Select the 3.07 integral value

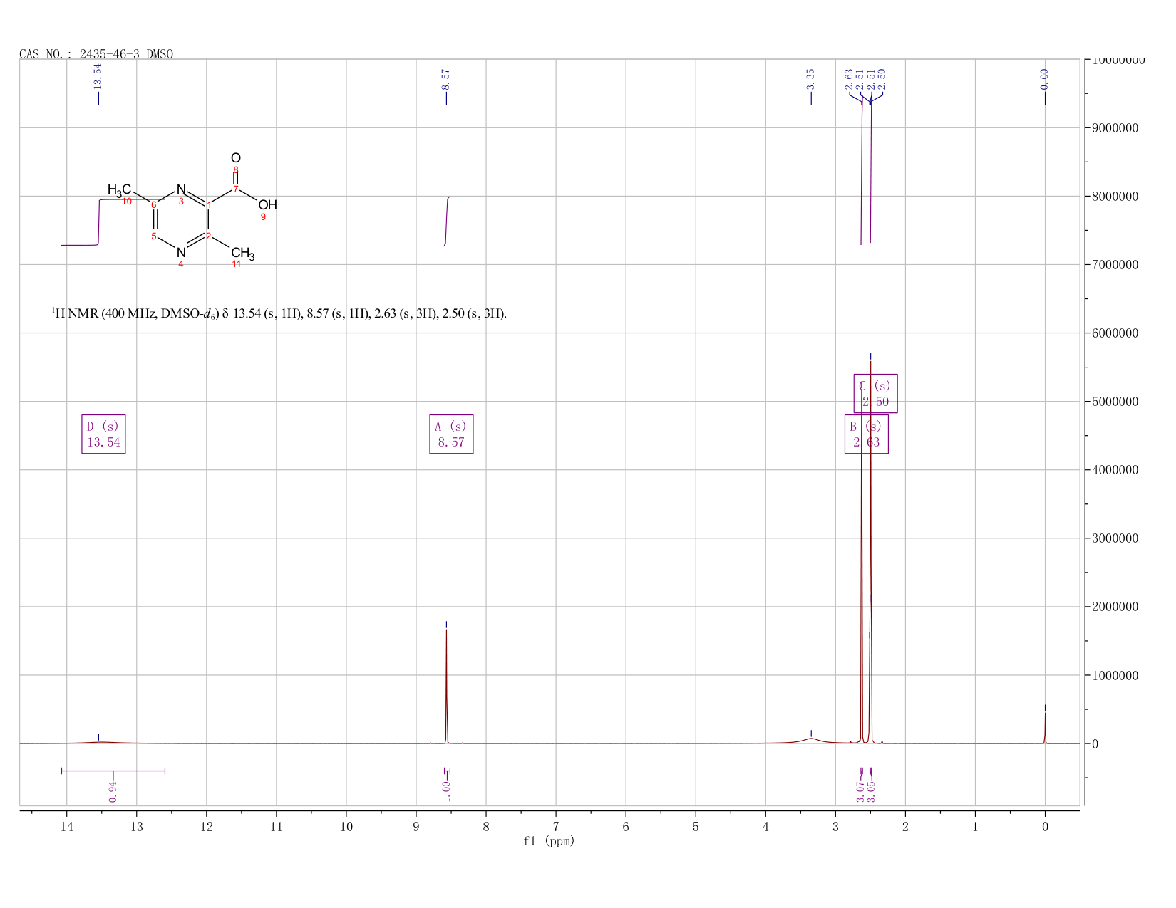pyautogui.click(x=861, y=791)
